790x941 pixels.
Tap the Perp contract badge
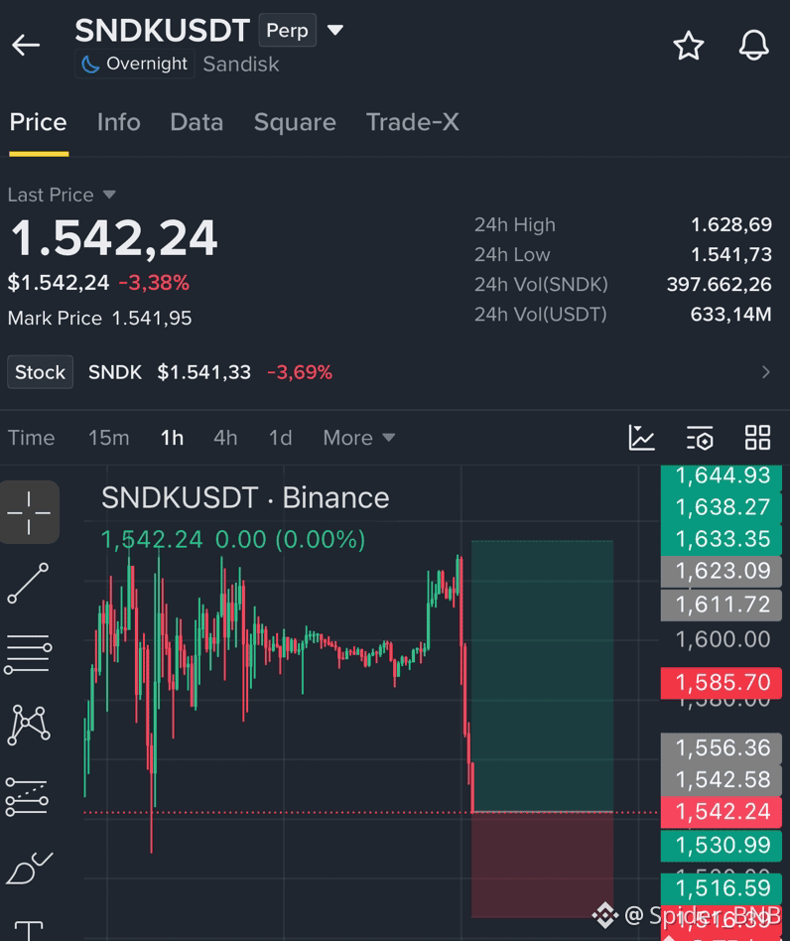point(288,30)
